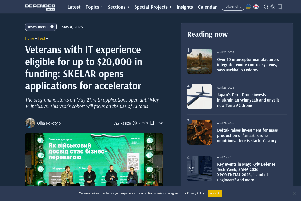Open Insights menu item
301x201 pixels.
click(x=185, y=7)
